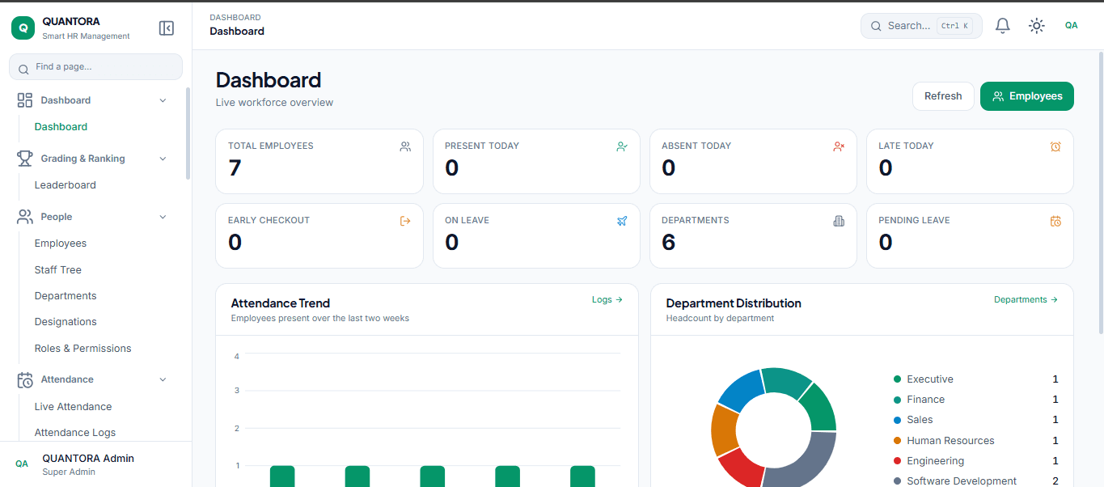Click the QUANTORA Admin profile name
1104x487 pixels.
[88, 458]
